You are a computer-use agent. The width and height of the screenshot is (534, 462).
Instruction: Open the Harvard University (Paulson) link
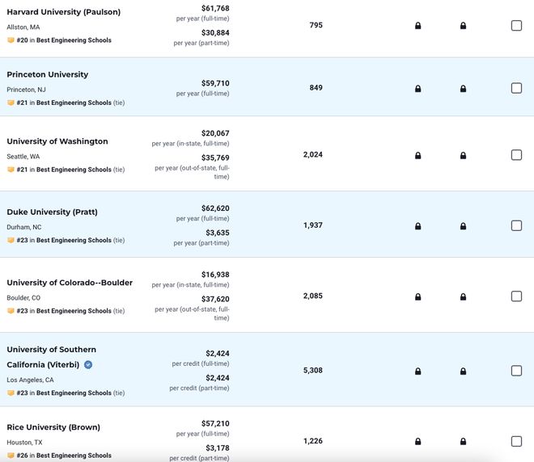[64, 12]
